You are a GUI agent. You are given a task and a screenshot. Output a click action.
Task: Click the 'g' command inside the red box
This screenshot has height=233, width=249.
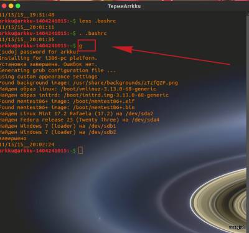point(80,46)
